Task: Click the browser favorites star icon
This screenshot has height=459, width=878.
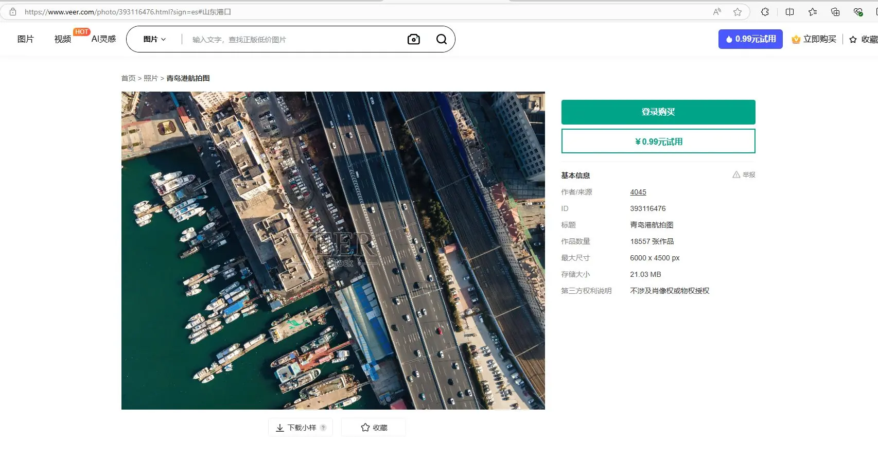Action: (737, 12)
